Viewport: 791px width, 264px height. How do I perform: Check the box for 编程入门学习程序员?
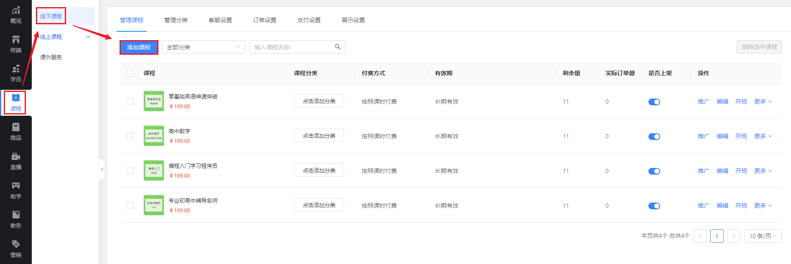[130, 171]
